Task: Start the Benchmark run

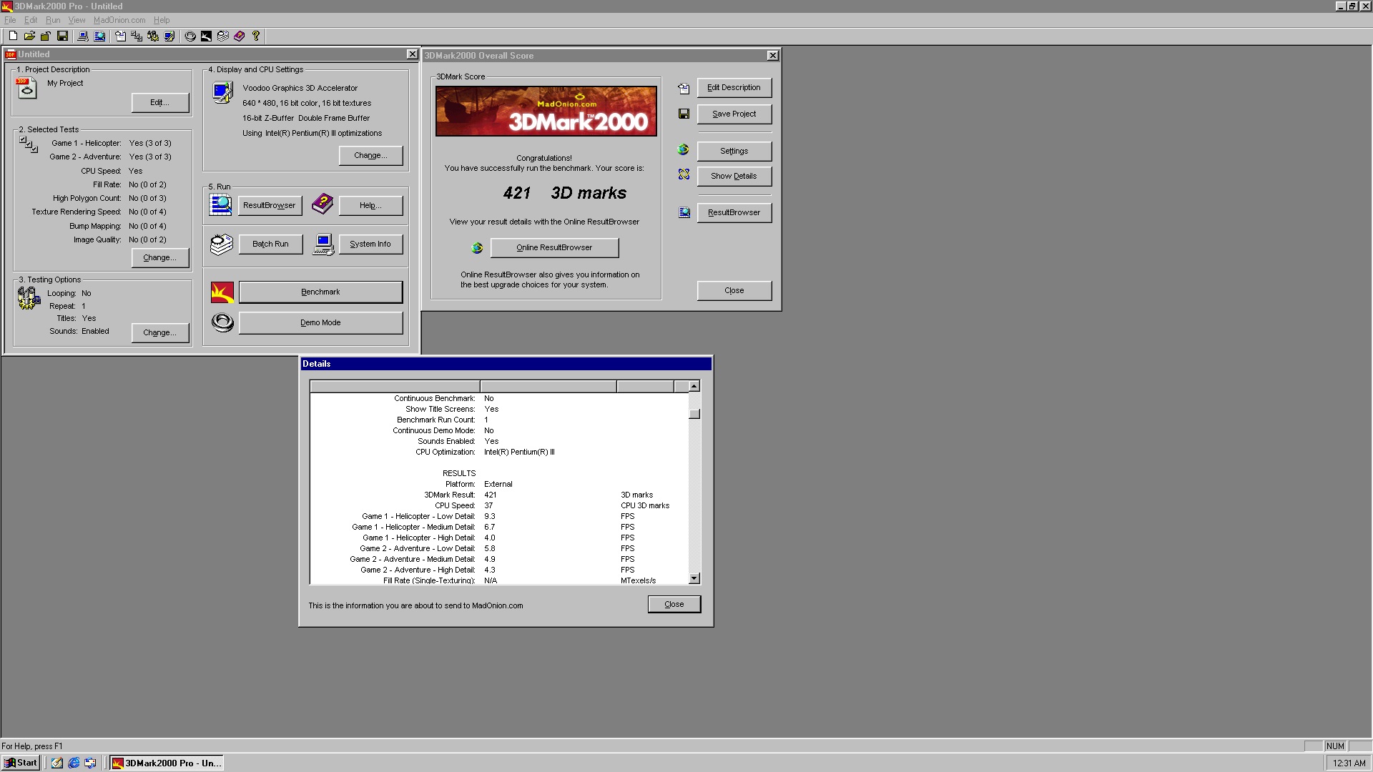Action: coord(320,292)
